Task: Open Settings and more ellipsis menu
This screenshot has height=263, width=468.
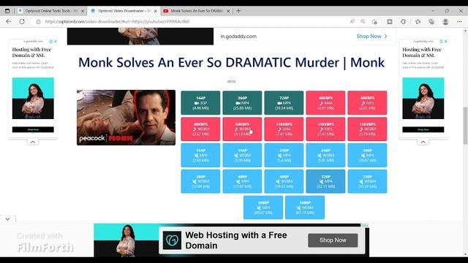Action: pyautogui.click(x=459, y=21)
